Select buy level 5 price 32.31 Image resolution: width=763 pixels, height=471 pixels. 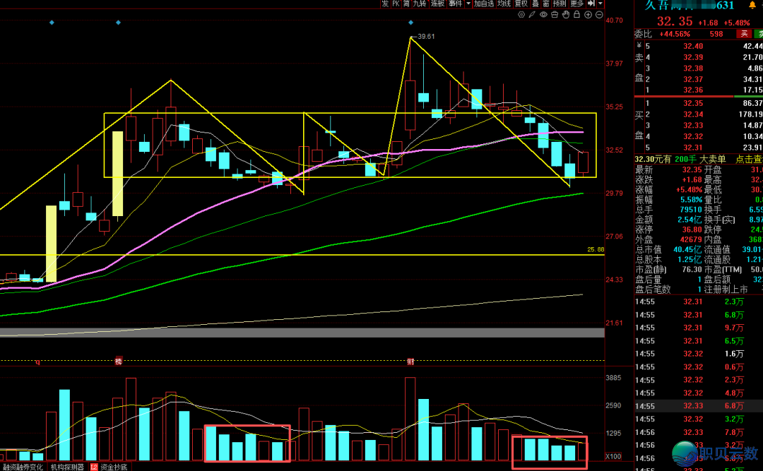[693, 148]
